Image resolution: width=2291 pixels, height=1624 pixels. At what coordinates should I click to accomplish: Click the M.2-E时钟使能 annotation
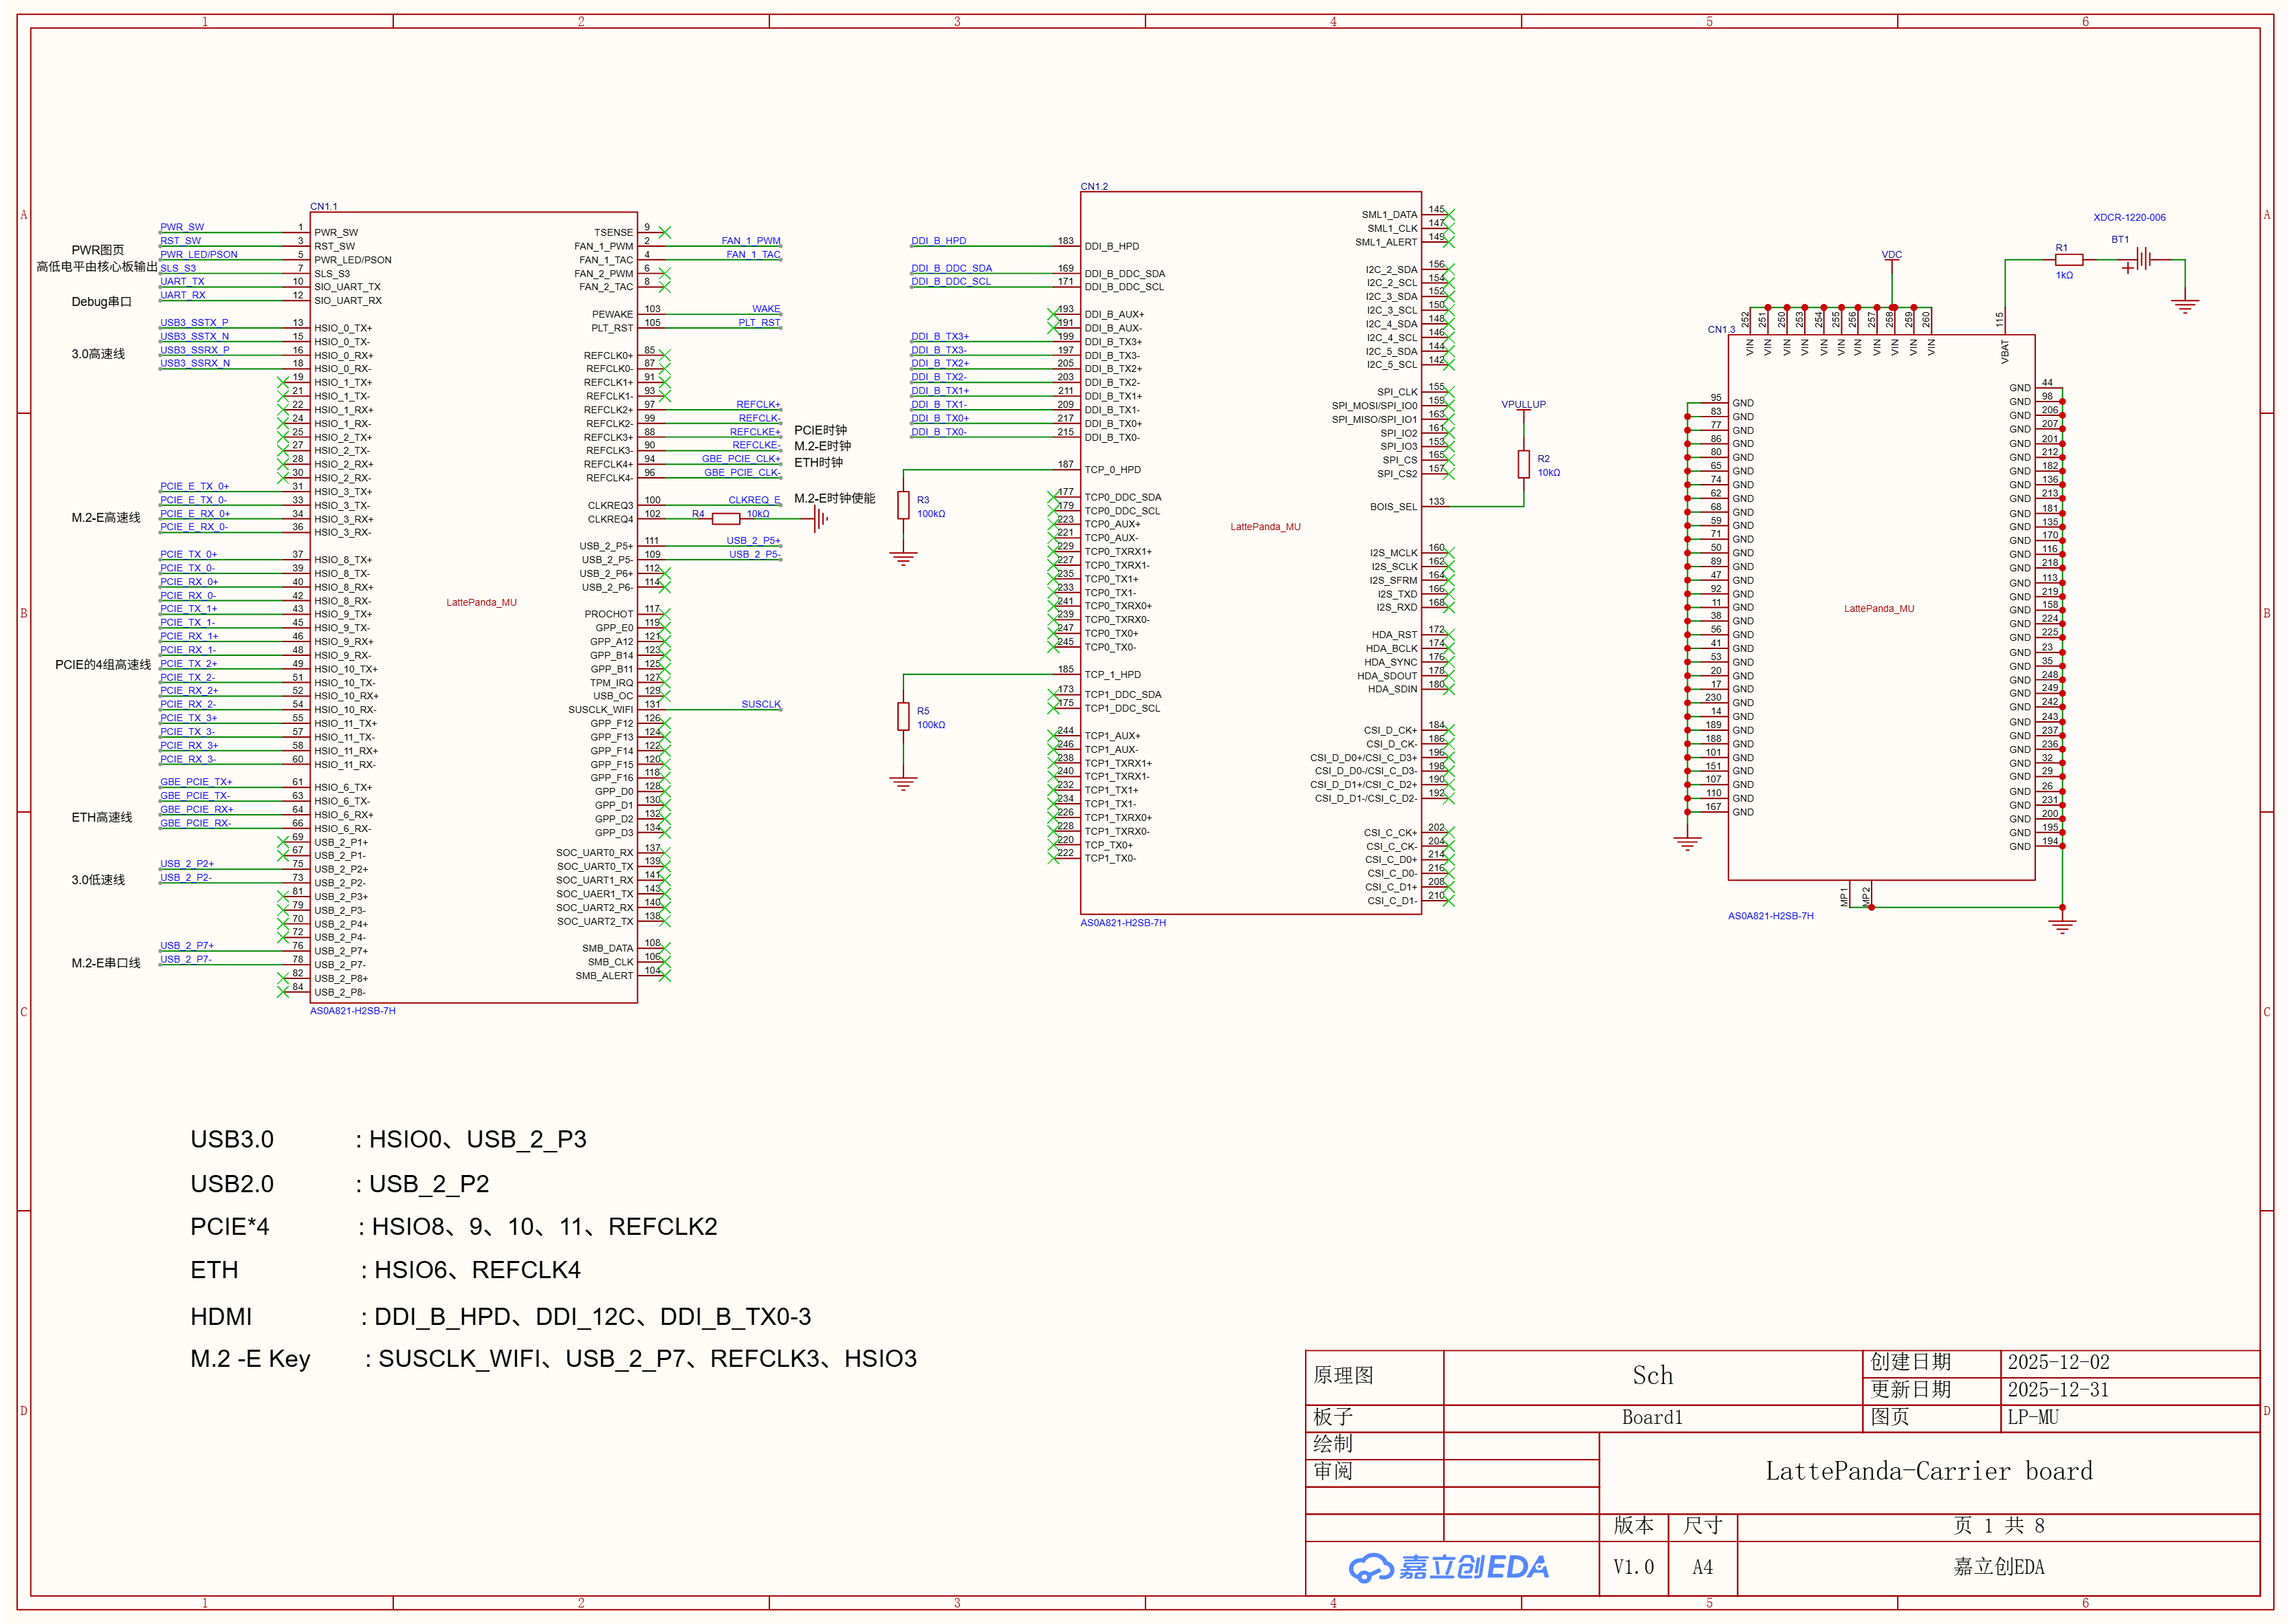coord(834,498)
